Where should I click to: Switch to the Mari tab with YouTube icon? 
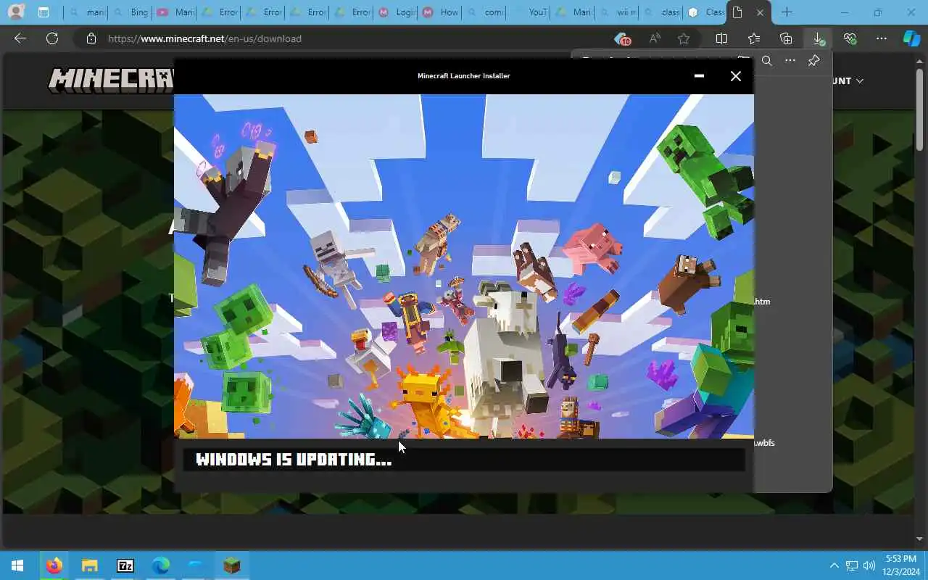pos(174,12)
